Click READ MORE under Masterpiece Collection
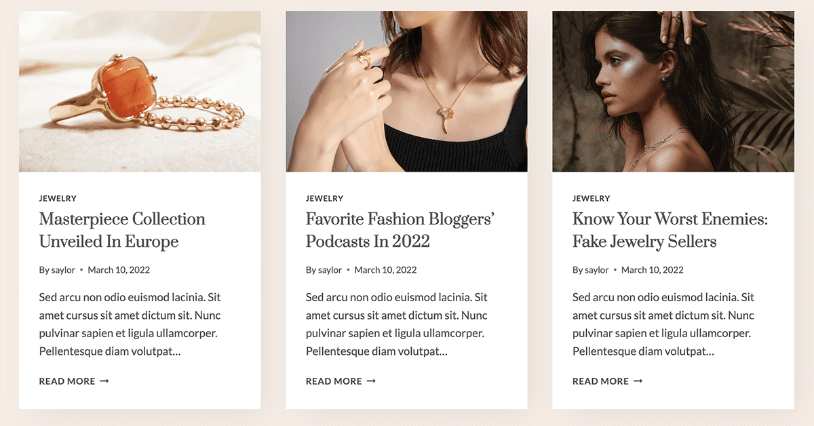The height and width of the screenshot is (426, 814). coord(67,381)
